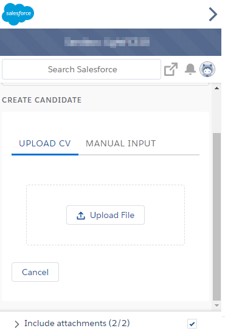The image size is (225, 334).
Task: Open the user profile avatar
Action: pos(207,69)
